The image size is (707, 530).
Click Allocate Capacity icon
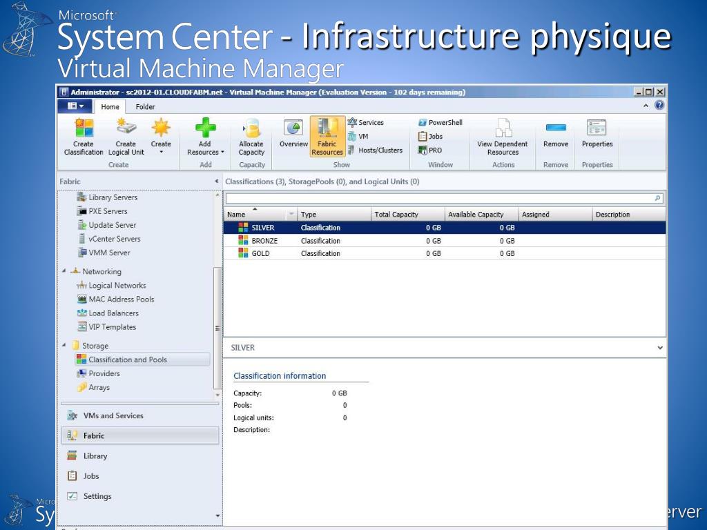click(251, 137)
